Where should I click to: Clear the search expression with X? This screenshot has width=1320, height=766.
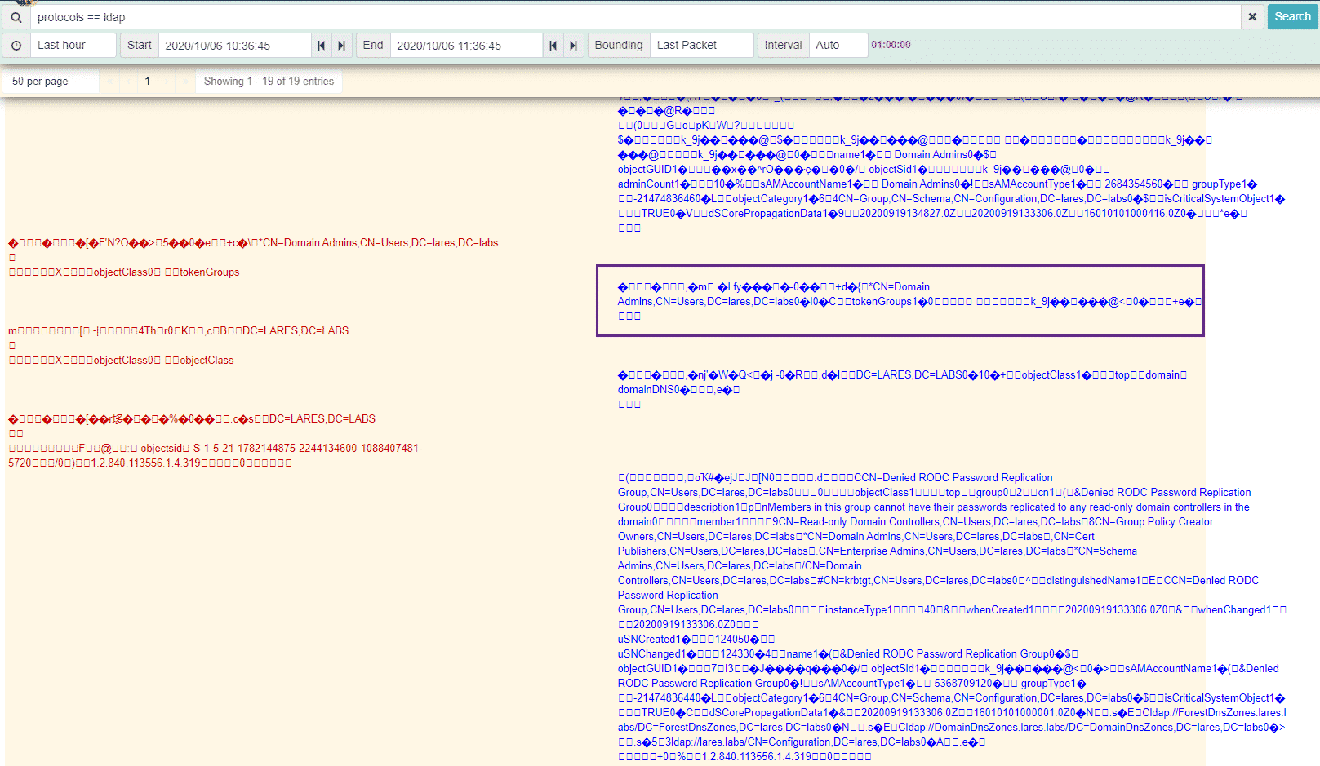[x=1252, y=17]
